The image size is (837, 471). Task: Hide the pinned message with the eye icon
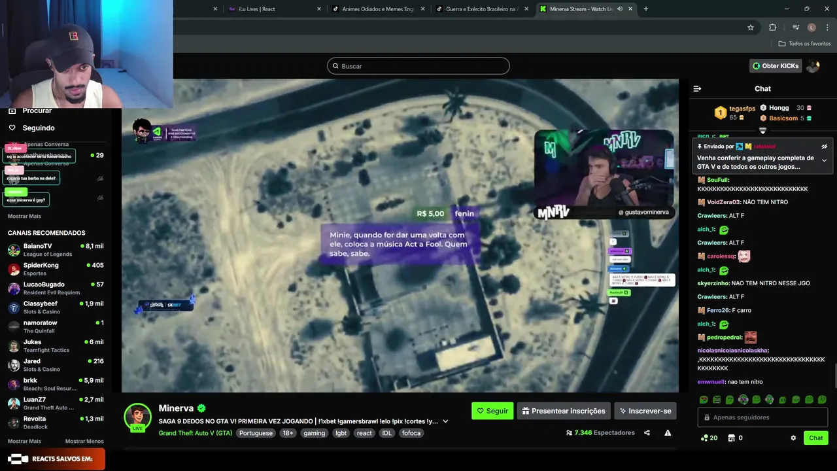pos(824,147)
